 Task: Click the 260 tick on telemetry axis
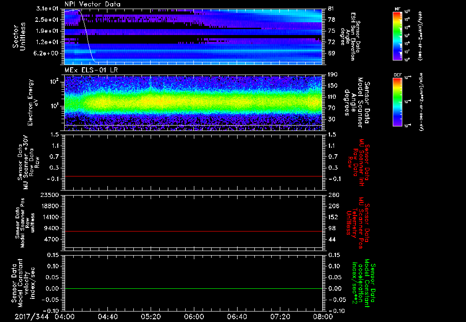334,195
